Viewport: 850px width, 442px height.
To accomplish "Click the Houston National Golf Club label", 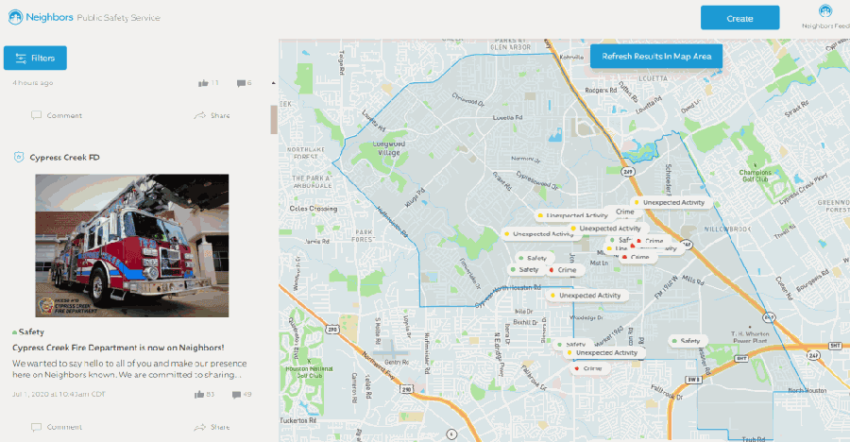I will tap(309, 371).
